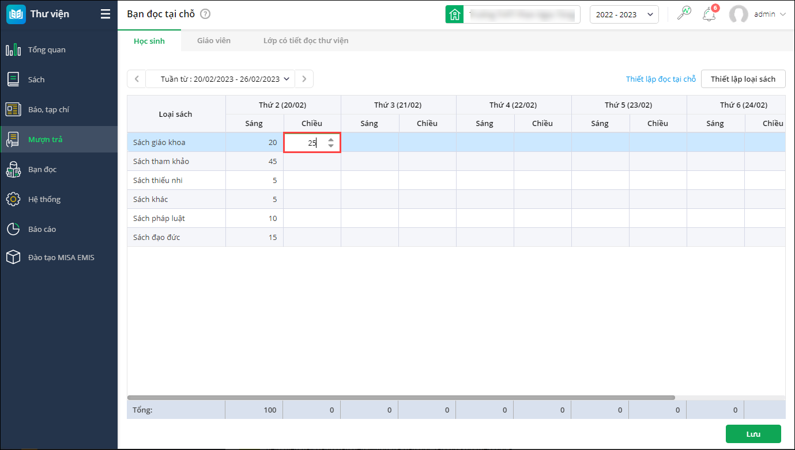Select the Mượn trả sidebar icon

pos(13,139)
